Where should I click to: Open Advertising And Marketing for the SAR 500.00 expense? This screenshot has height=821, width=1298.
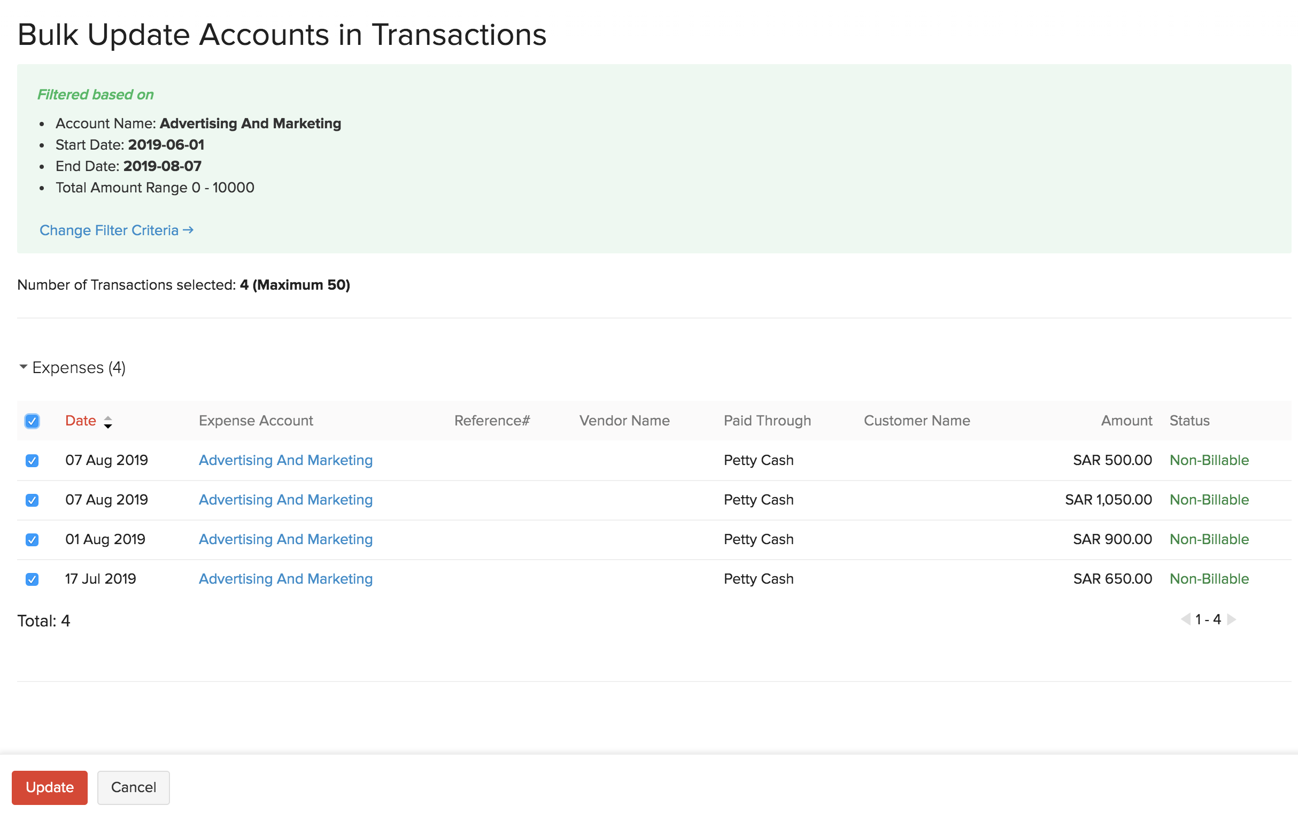[x=285, y=460]
